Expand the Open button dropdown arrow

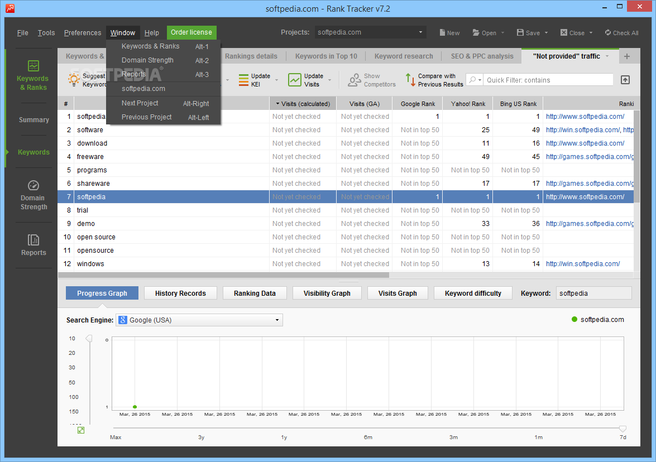[x=502, y=32]
